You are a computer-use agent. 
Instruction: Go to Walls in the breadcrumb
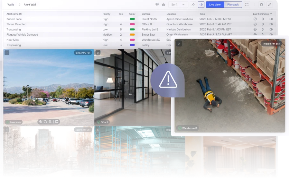point(11,4)
